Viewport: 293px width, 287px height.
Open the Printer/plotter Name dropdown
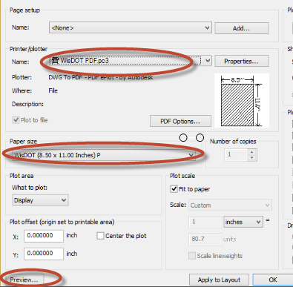[x=131, y=61]
